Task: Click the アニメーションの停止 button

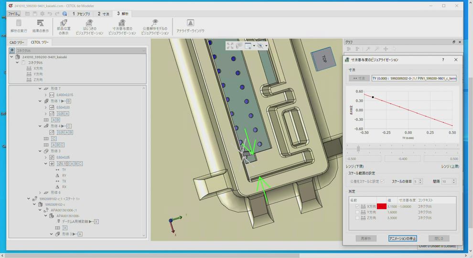Action: 402,238
